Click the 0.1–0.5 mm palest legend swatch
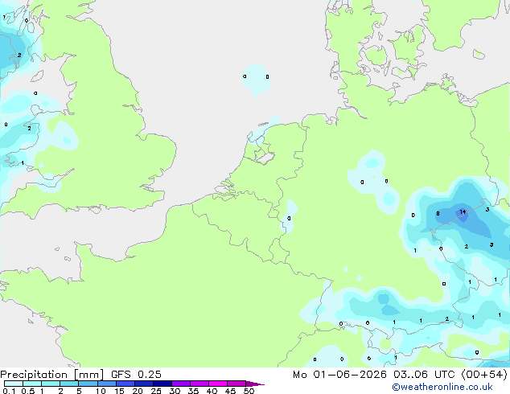The image size is (510, 394). click(x=14, y=384)
